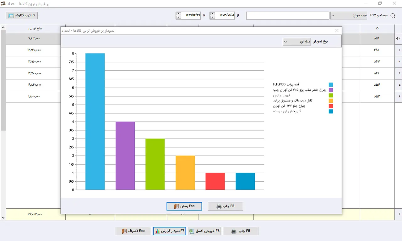Click the green bar with value 3
This screenshot has width=402, height=241.
tap(155, 164)
